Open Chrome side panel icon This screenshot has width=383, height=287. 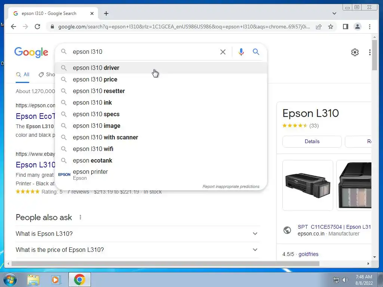(345, 27)
